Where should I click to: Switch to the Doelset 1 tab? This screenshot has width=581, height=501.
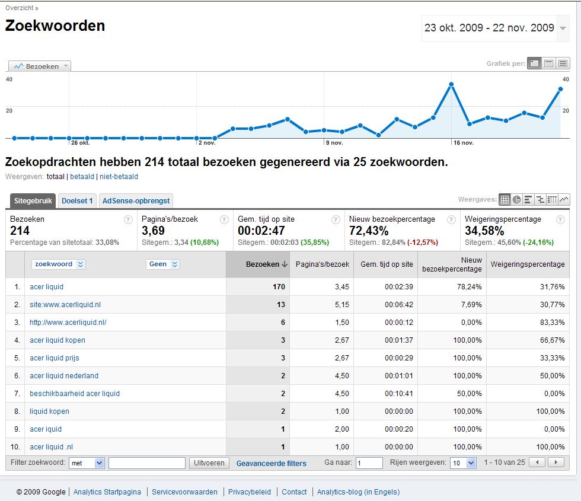pos(77,201)
